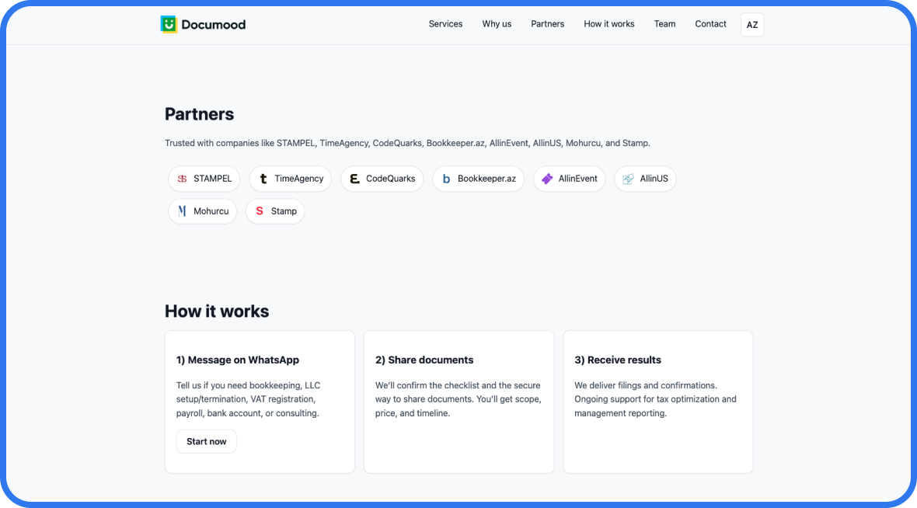Viewport: 917px width, 508px height.
Task: Click the Bookkeeper.az 'b' logo icon
Action: (446, 179)
